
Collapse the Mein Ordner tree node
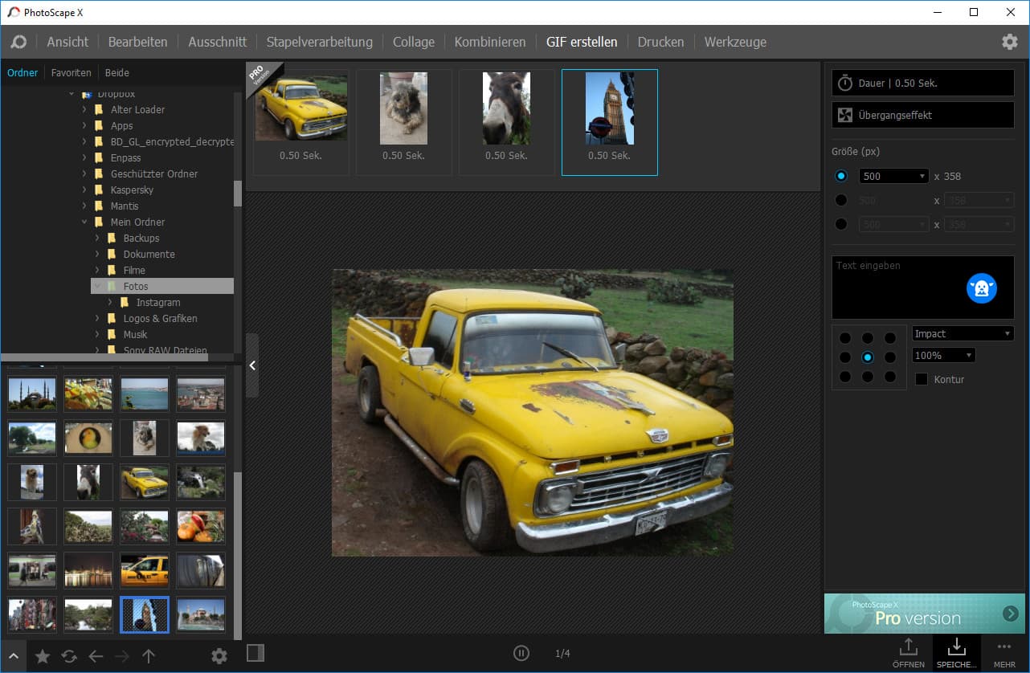(x=84, y=222)
